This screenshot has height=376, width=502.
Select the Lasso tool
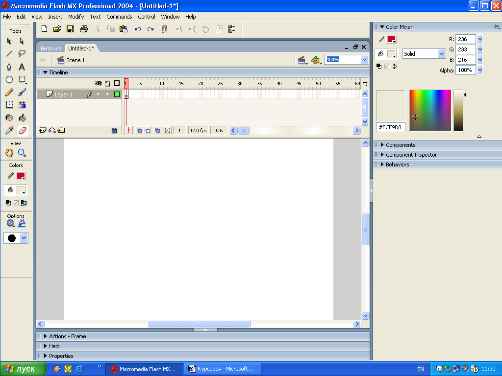(x=22, y=54)
